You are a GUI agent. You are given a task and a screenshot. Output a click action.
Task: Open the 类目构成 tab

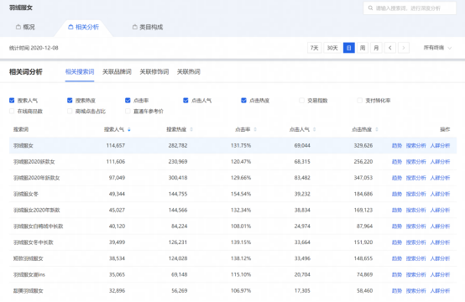(148, 27)
